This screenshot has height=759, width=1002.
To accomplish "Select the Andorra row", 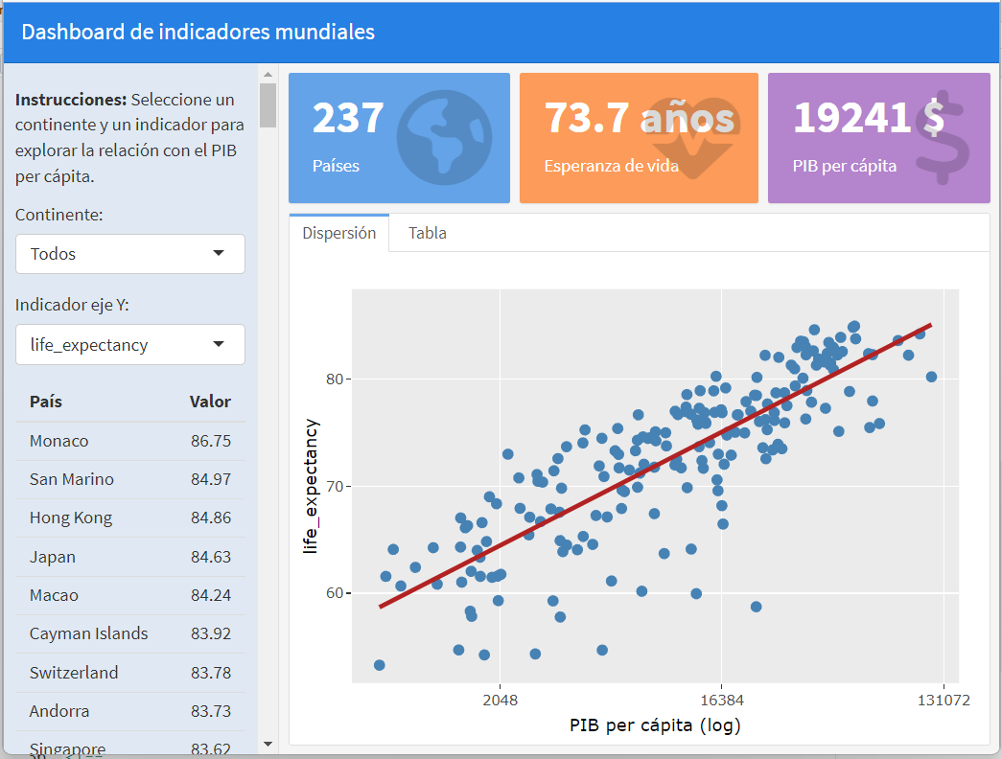I will coord(130,711).
